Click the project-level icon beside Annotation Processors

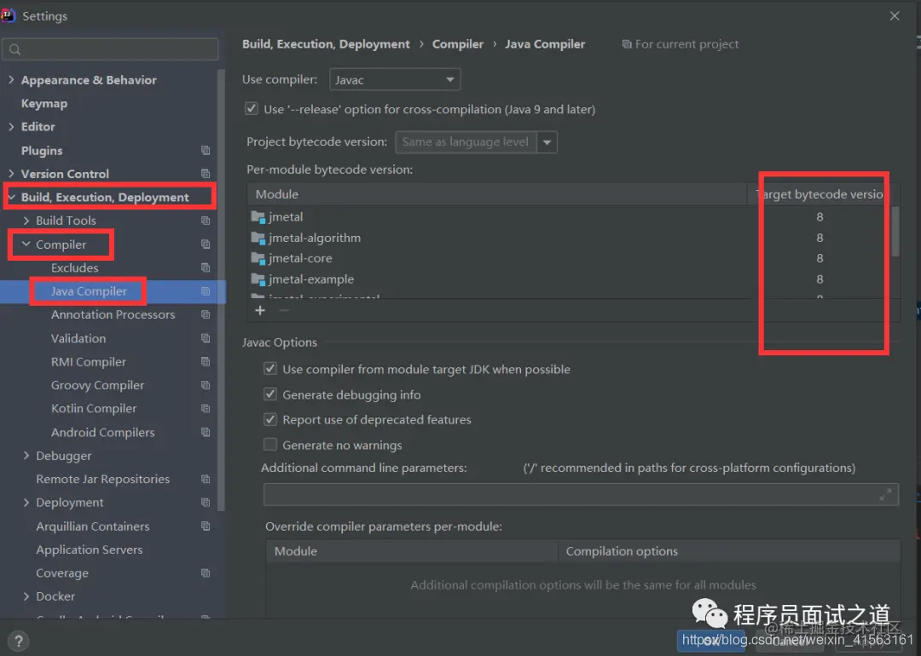(x=206, y=314)
